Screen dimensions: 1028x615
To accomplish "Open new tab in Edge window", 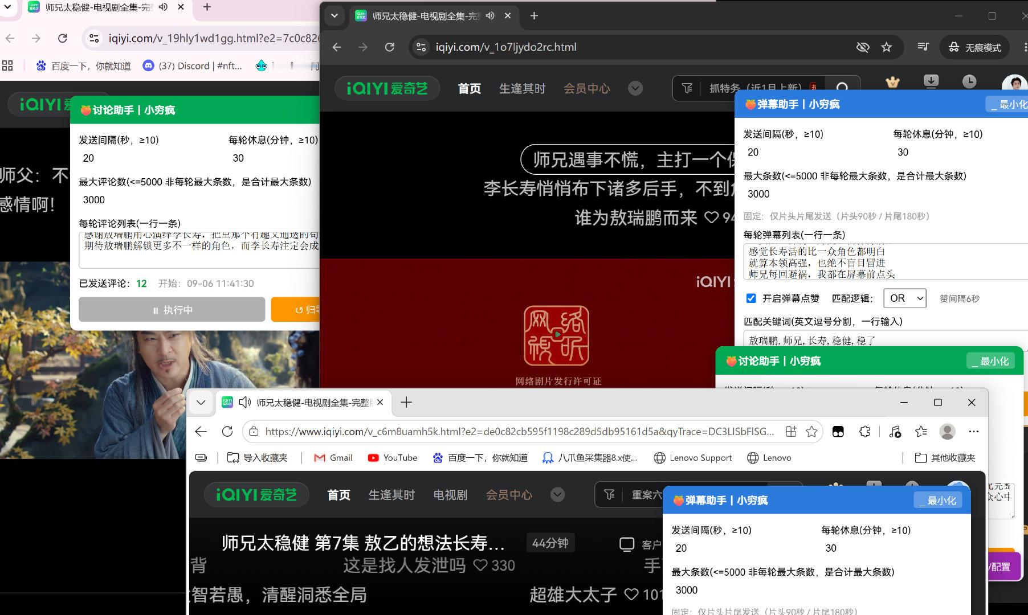I will pos(406,403).
